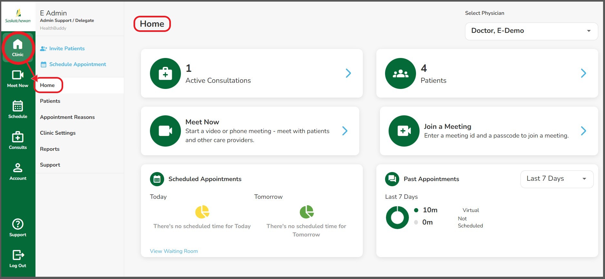Open the View Waiting Room link
The height and width of the screenshot is (279, 605).
click(x=174, y=251)
